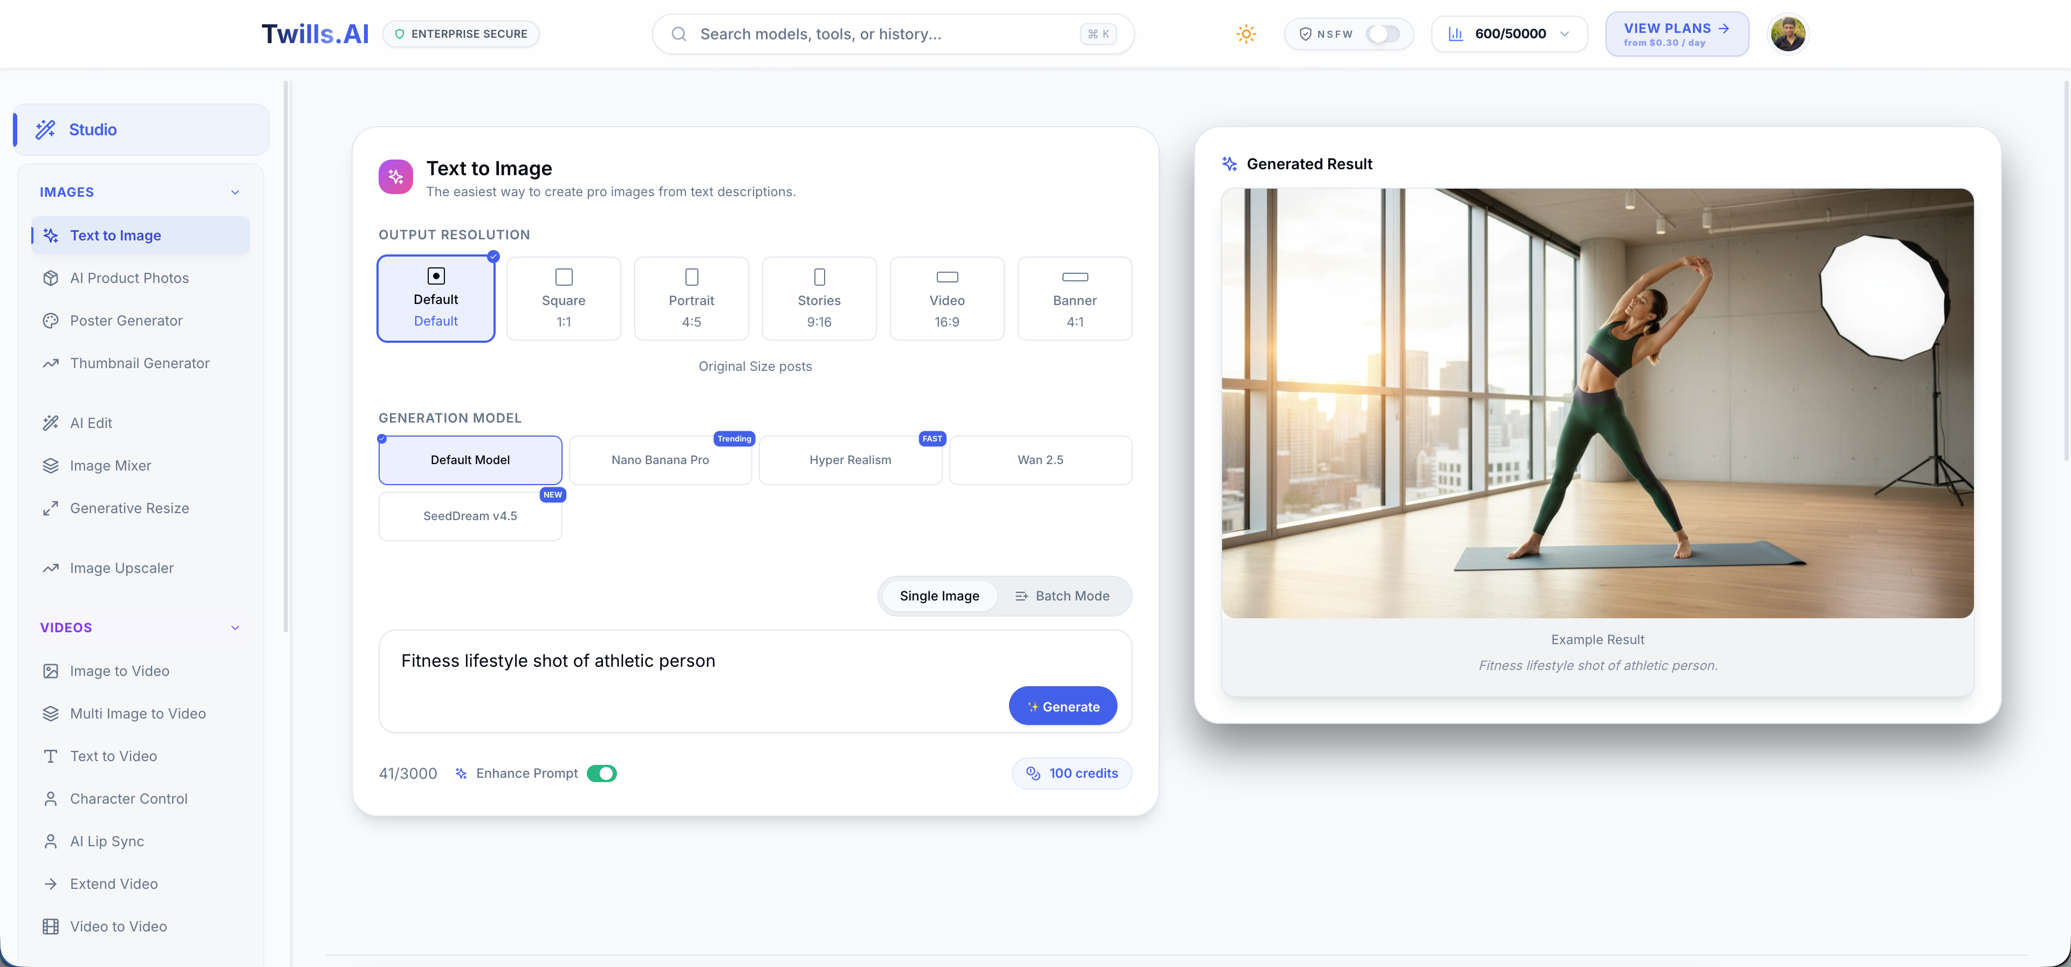2071x967 pixels.
Task: Open the AI Lip Sync tool
Action: pyautogui.click(x=106, y=841)
